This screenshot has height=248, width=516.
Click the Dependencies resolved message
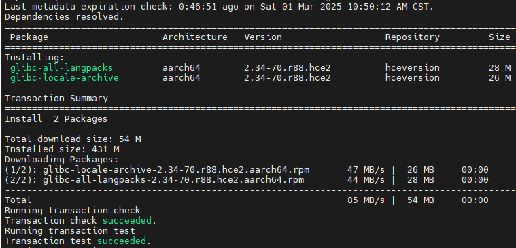coord(64,17)
